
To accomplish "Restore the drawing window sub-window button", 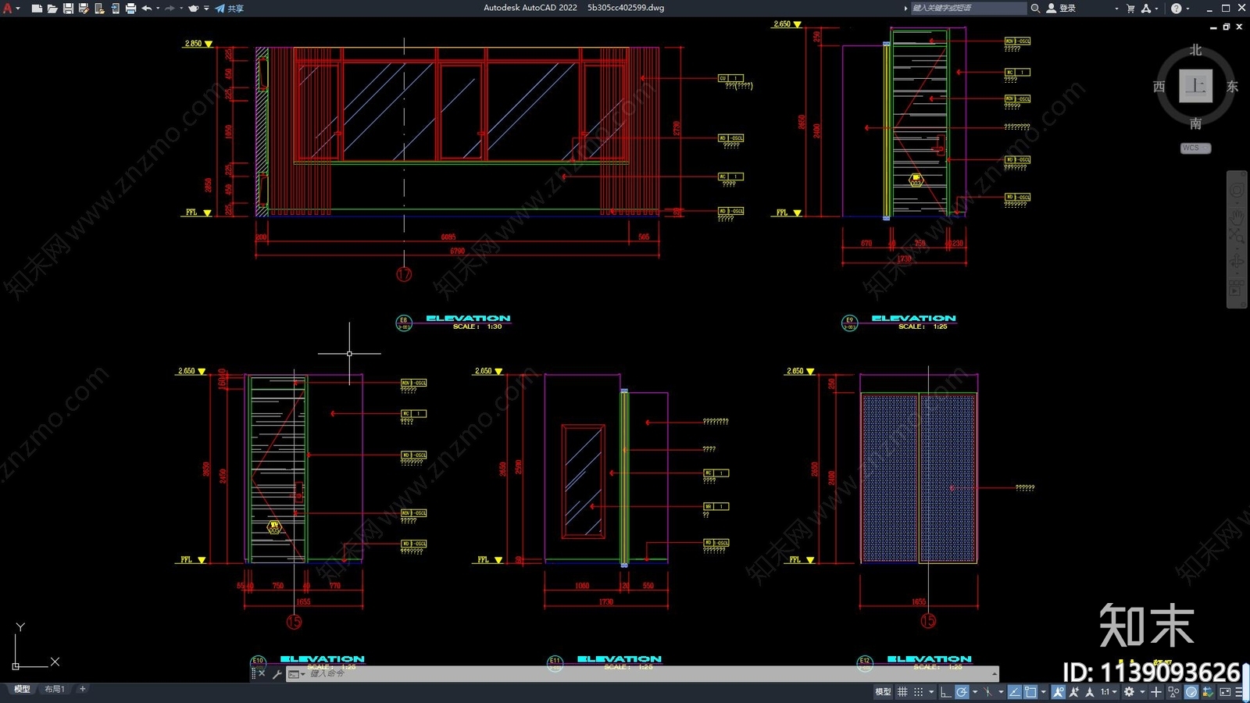I will point(1227,27).
